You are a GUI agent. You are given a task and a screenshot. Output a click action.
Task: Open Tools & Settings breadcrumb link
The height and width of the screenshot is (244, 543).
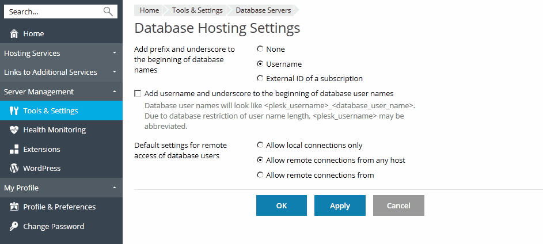(197, 10)
